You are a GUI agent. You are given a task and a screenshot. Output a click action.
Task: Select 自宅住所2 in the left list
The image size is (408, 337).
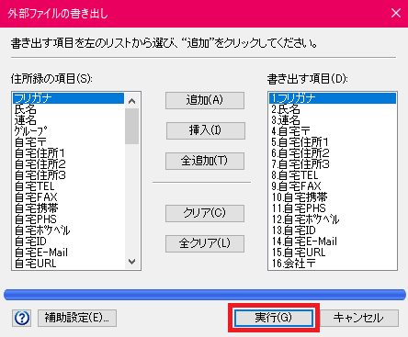coord(69,164)
